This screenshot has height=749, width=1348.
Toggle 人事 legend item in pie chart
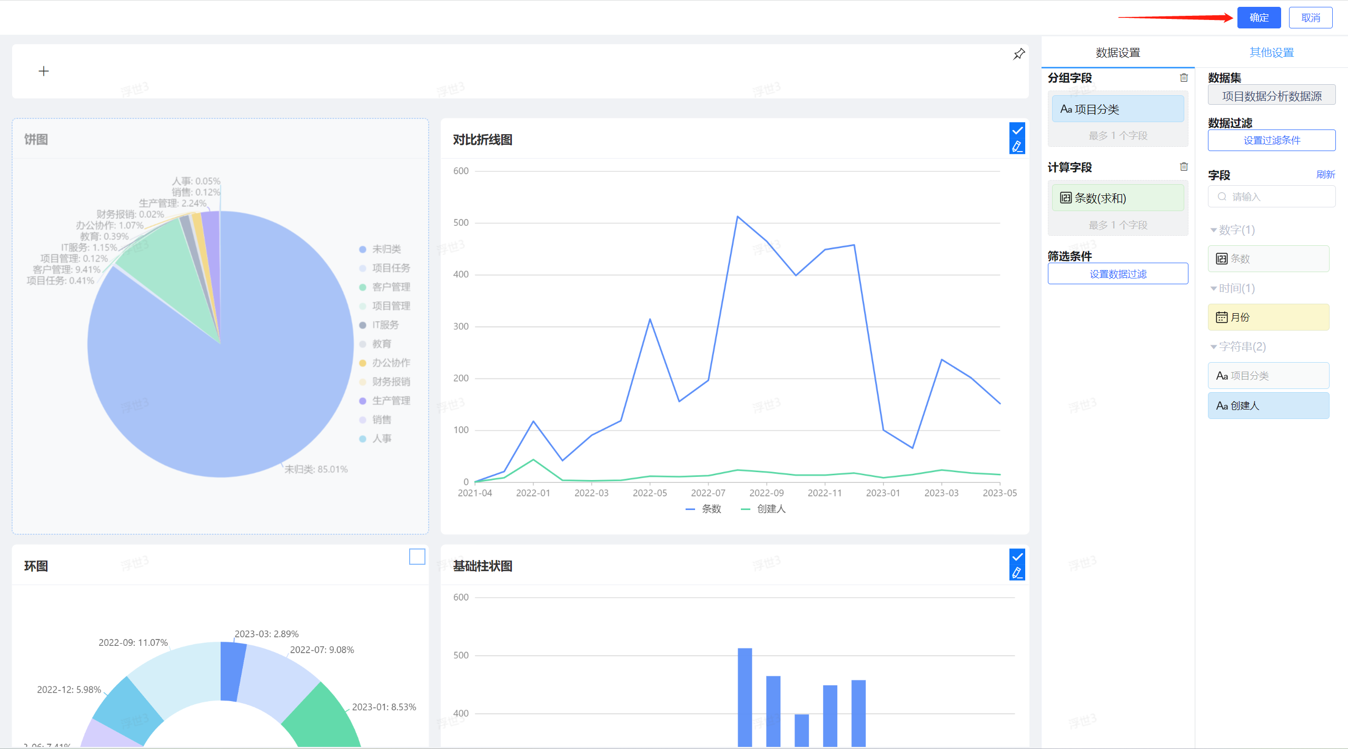click(x=375, y=438)
